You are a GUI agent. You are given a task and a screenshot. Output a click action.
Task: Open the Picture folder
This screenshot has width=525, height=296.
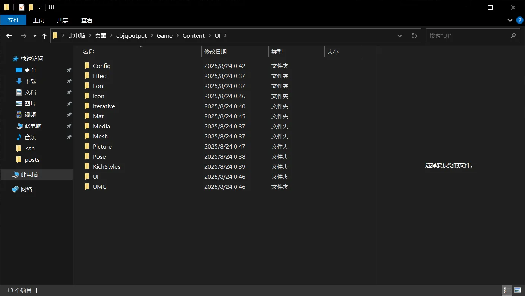[102, 146]
